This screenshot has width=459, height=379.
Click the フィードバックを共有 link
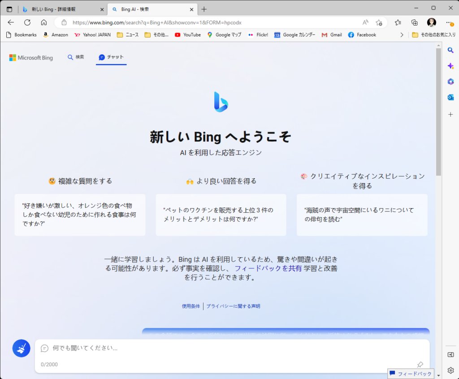pyautogui.click(x=268, y=268)
